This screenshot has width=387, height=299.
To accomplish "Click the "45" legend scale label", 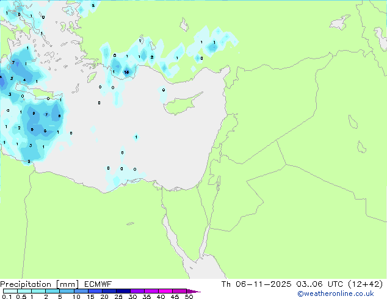I will (x=175, y=297).
